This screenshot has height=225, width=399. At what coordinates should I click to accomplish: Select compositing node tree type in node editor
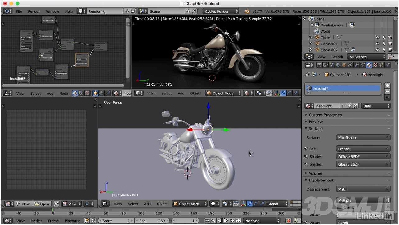pos(81,93)
